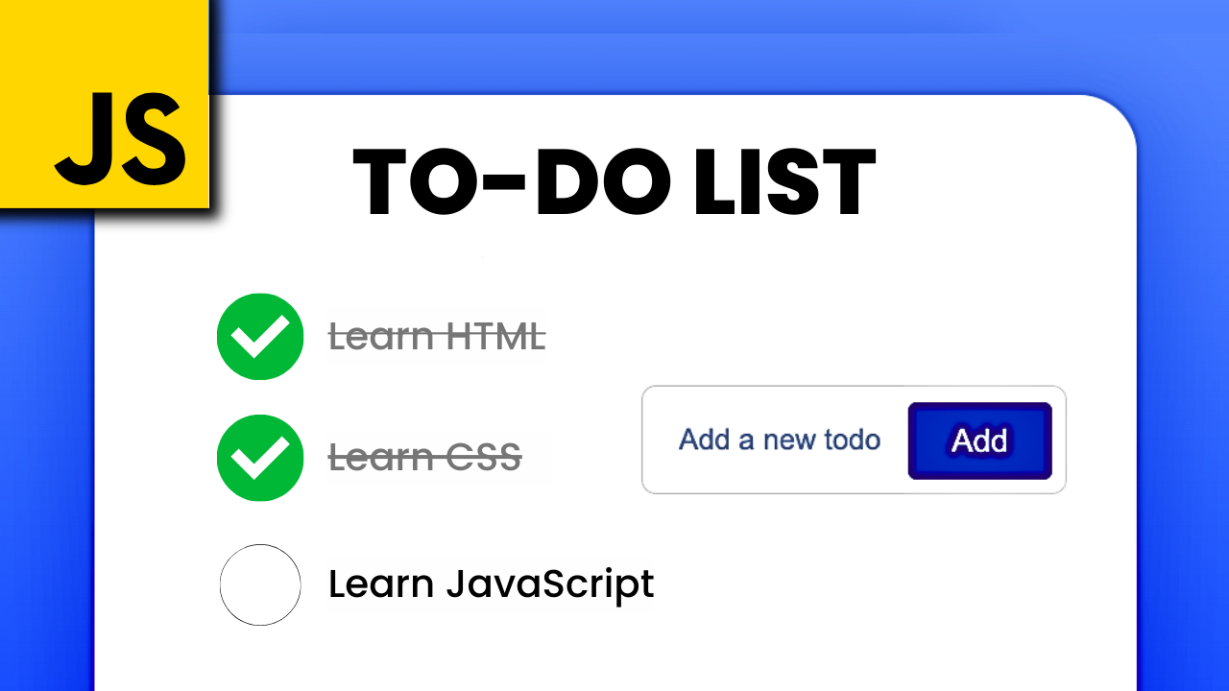Select the yellow JavaScript badge
Image resolution: width=1229 pixels, height=691 pixels.
pos(106,106)
